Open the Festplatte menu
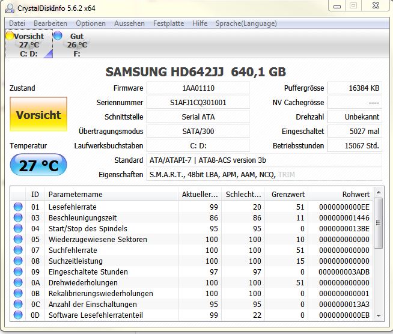Viewport: 393px width, 334px height. tap(168, 23)
